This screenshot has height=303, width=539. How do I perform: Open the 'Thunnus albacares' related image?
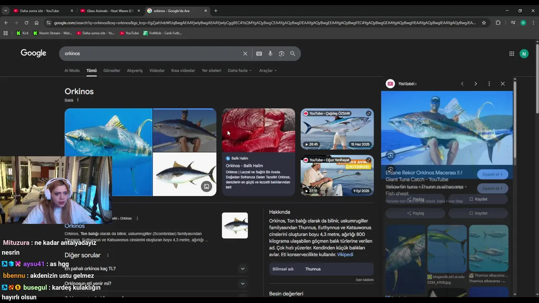point(488,249)
